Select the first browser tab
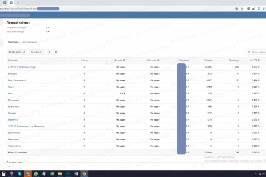Viewport: 266px width, 177px height. 5,3
